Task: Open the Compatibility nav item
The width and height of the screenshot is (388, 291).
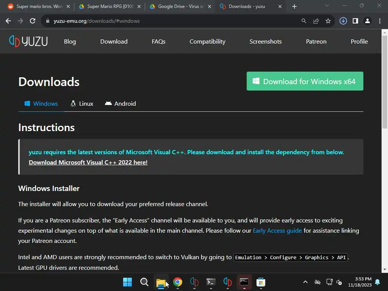Action: pyautogui.click(x=207, y=42)
